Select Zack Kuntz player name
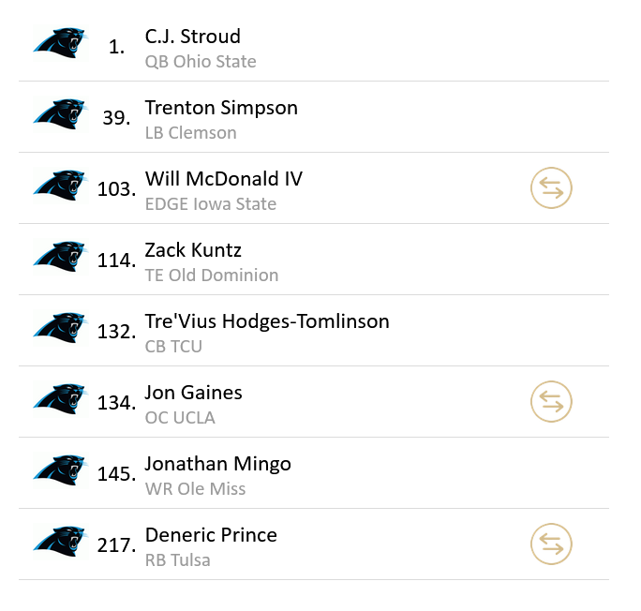641x611 pixels. (193, 250)
